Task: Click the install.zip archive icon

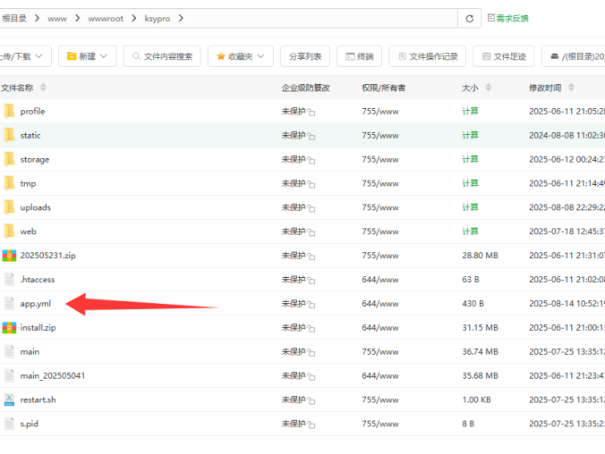Action: pos(9,327)
